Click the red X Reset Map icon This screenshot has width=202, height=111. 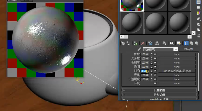pos(143,43)
